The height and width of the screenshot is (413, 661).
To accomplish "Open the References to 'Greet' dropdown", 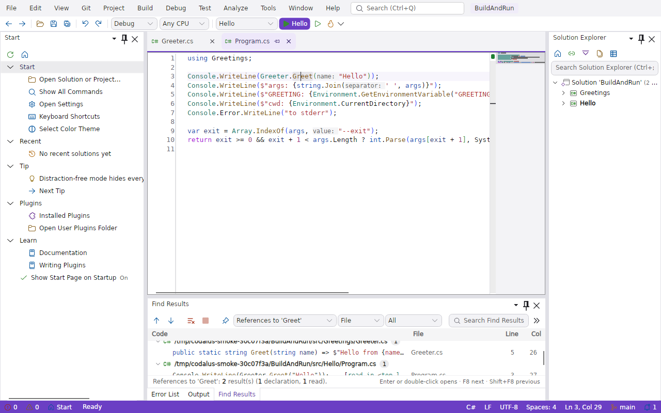I will click(x=285, y=321).
